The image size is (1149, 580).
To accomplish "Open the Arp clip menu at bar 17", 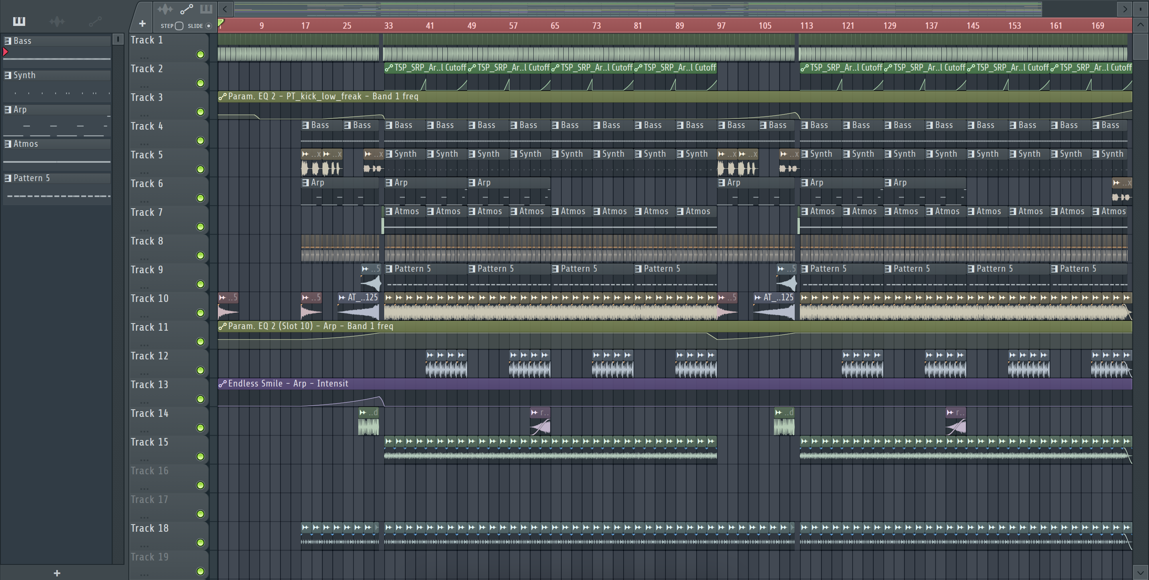I will tap(306, 183).
